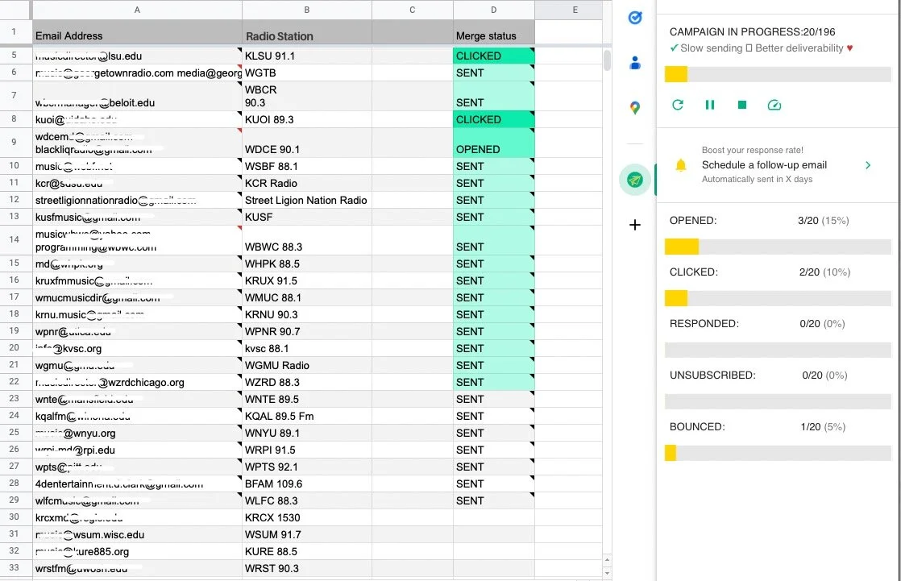901x581 pixels.
Task: Click the select-all corner box
Action: 15,10
